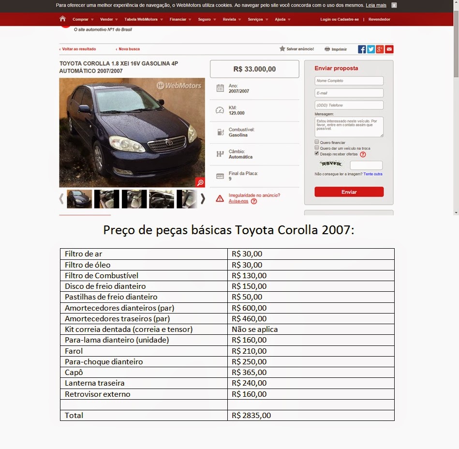Screen dimensions: 459x449
Task: Expand the Tabela WebMotors menu
Action: tap(144, 19)
